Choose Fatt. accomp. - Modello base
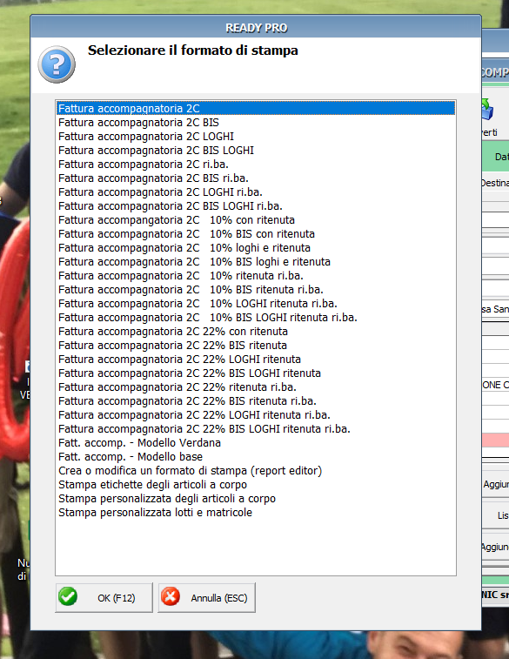The height and width of the screenshot is (659, 509). pos(256,456)
